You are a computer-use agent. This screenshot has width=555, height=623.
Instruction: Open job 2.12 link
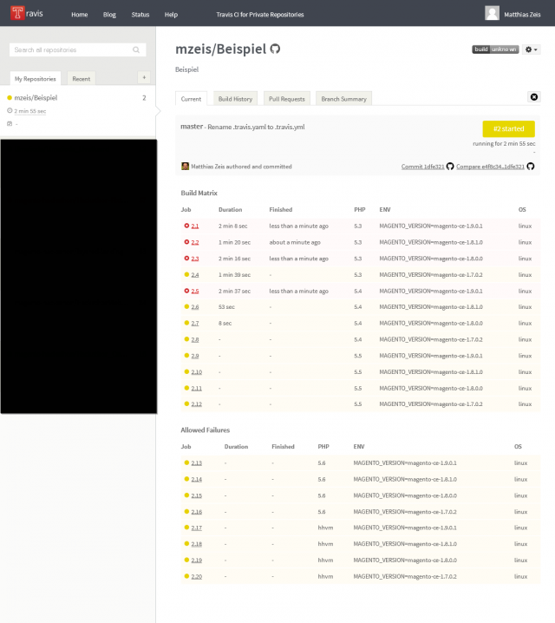pyautogui.click(x=197, y=404)
